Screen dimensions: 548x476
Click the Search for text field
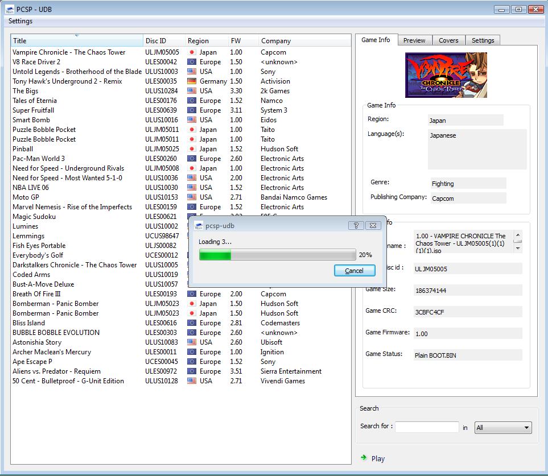[x=427, y=427]
